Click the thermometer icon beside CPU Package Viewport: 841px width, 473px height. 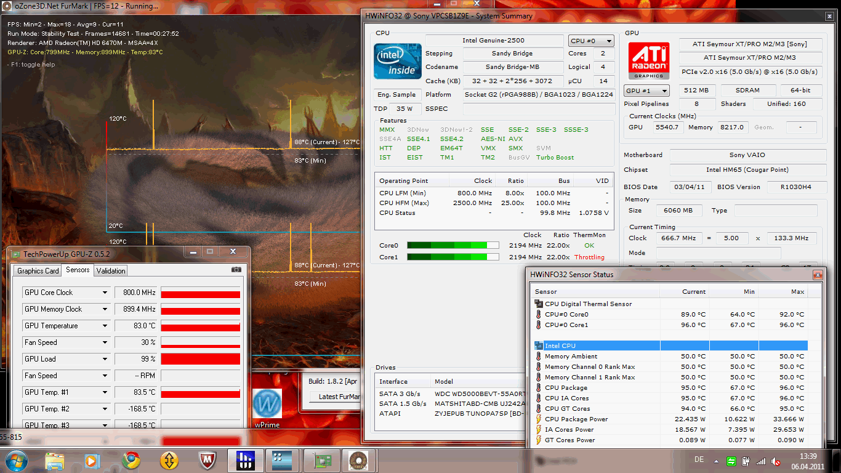pyautogui.click(x=539, y=387)
